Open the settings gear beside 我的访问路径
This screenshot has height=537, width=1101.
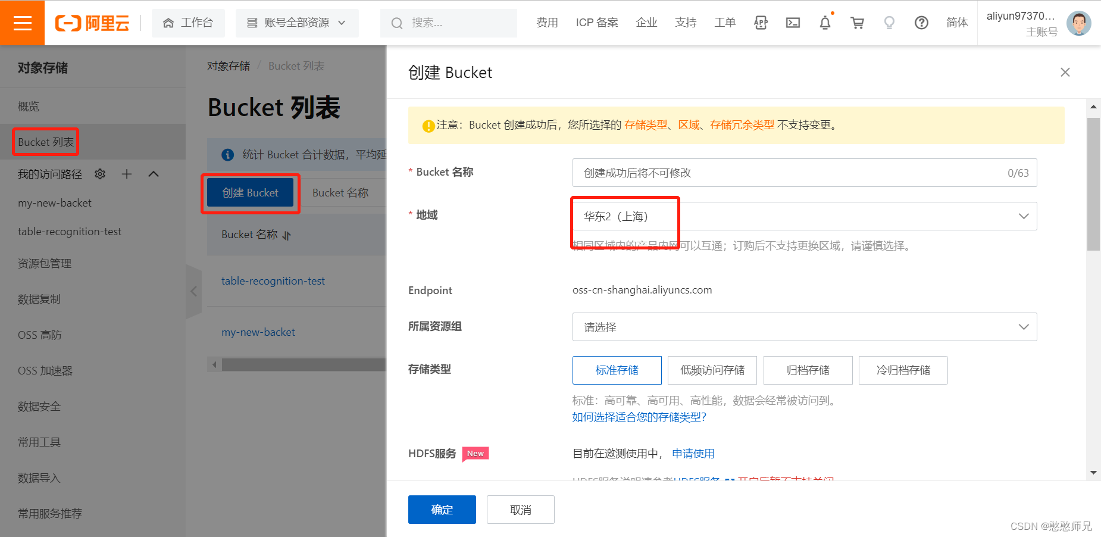(x=100, y=174)
